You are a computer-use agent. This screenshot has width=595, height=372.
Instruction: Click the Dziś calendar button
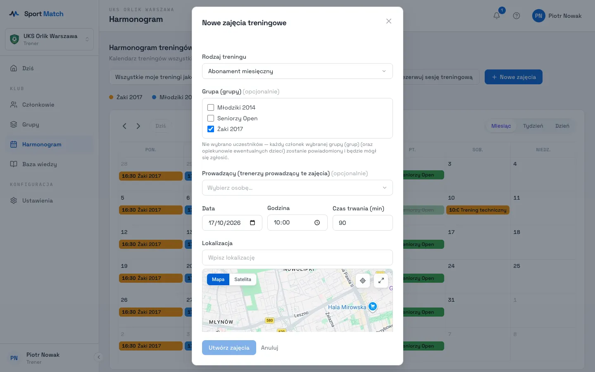(x=161, y=126)
